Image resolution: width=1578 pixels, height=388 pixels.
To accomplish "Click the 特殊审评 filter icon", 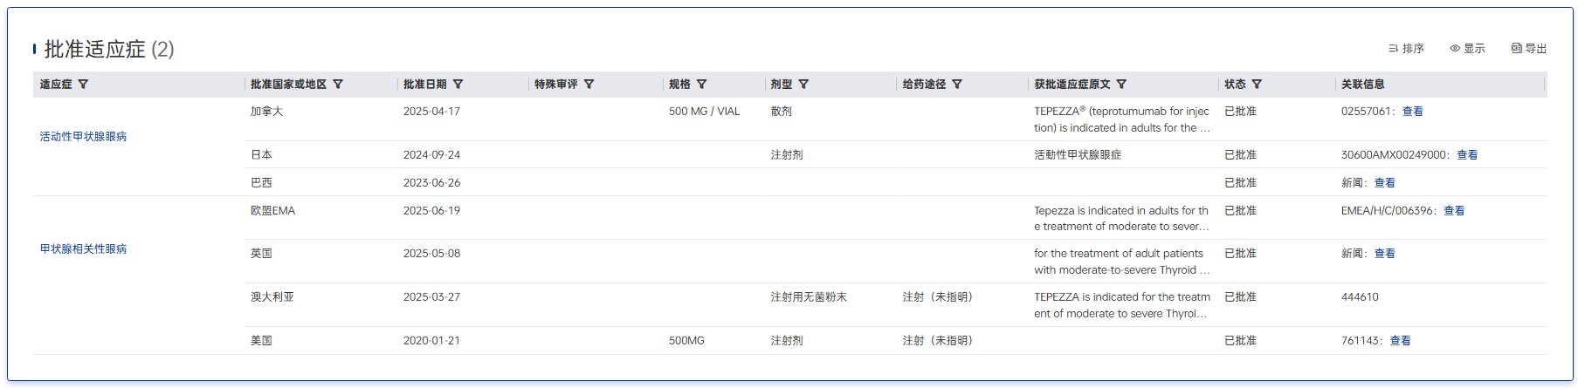I will [589, 85].
